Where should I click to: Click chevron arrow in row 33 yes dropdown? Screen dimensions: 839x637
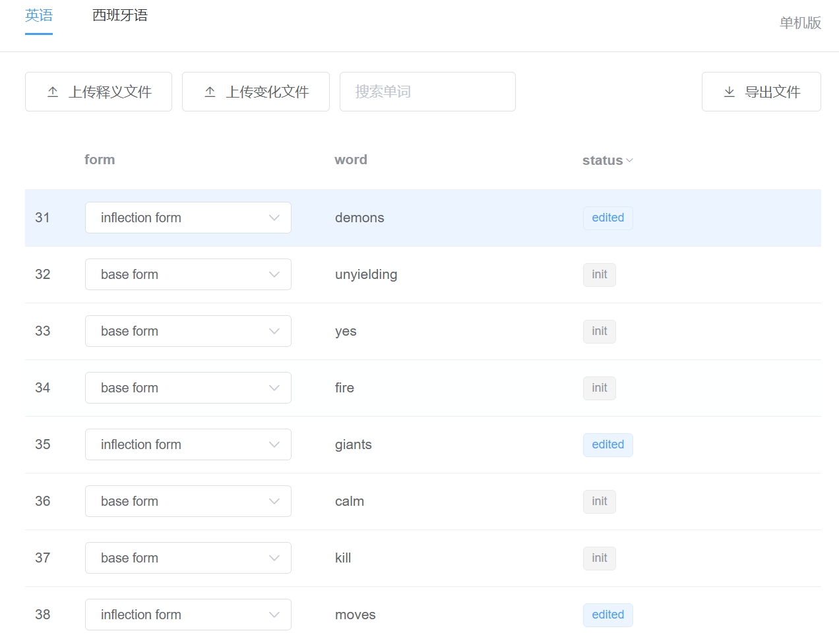[274, 331]
